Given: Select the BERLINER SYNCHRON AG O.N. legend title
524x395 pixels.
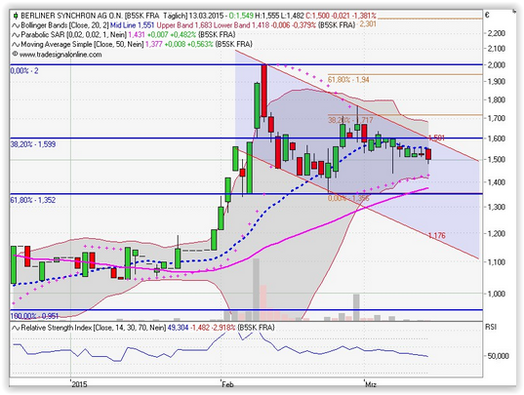Looking at the screenshot, I should tap(71, 16).
